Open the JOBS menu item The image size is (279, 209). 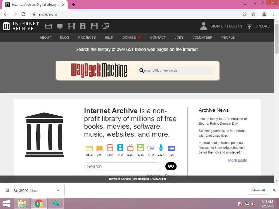(x=179, y=38)
